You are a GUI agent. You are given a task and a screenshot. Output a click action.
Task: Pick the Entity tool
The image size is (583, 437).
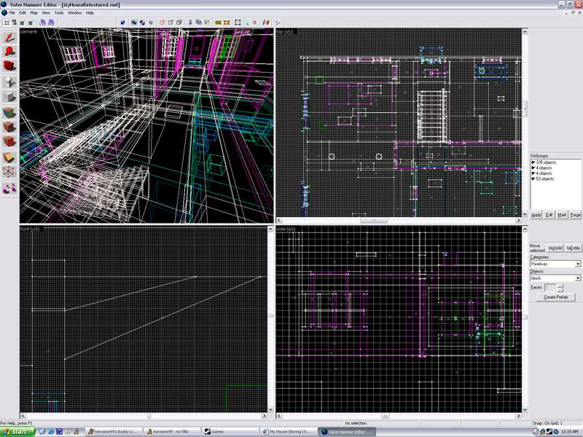pos(9,82)
